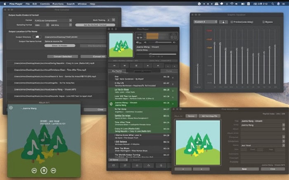
Task: Click Save button in Pine Meta Editor
Action: 244,169
